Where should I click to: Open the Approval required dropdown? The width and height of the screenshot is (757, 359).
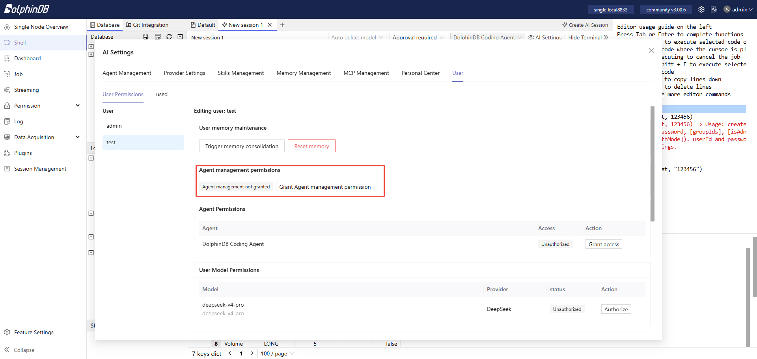click(418, 37)
